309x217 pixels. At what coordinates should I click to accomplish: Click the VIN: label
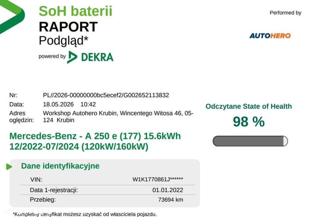tap(36, 179)
